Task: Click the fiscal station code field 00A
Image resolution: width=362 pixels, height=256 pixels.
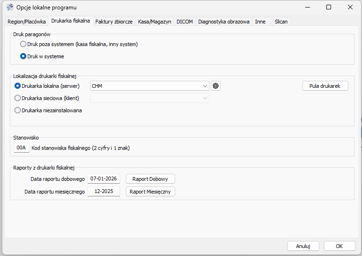Action: pyautogui.click(x=21, y=148)
